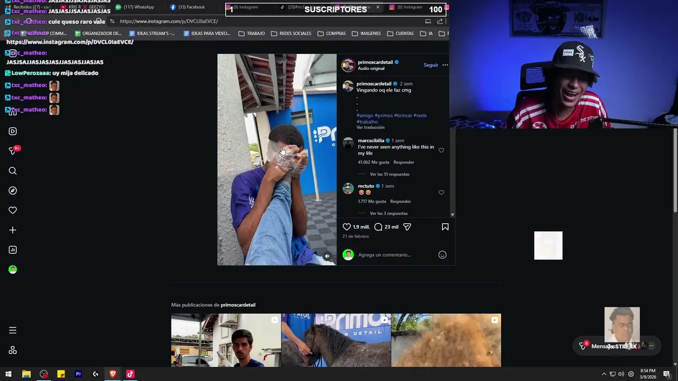Viewport: 678px width, 381px height.
Task: Open Adobe Premiere Pro from taskbar
Action: click(x=78, y=374)
